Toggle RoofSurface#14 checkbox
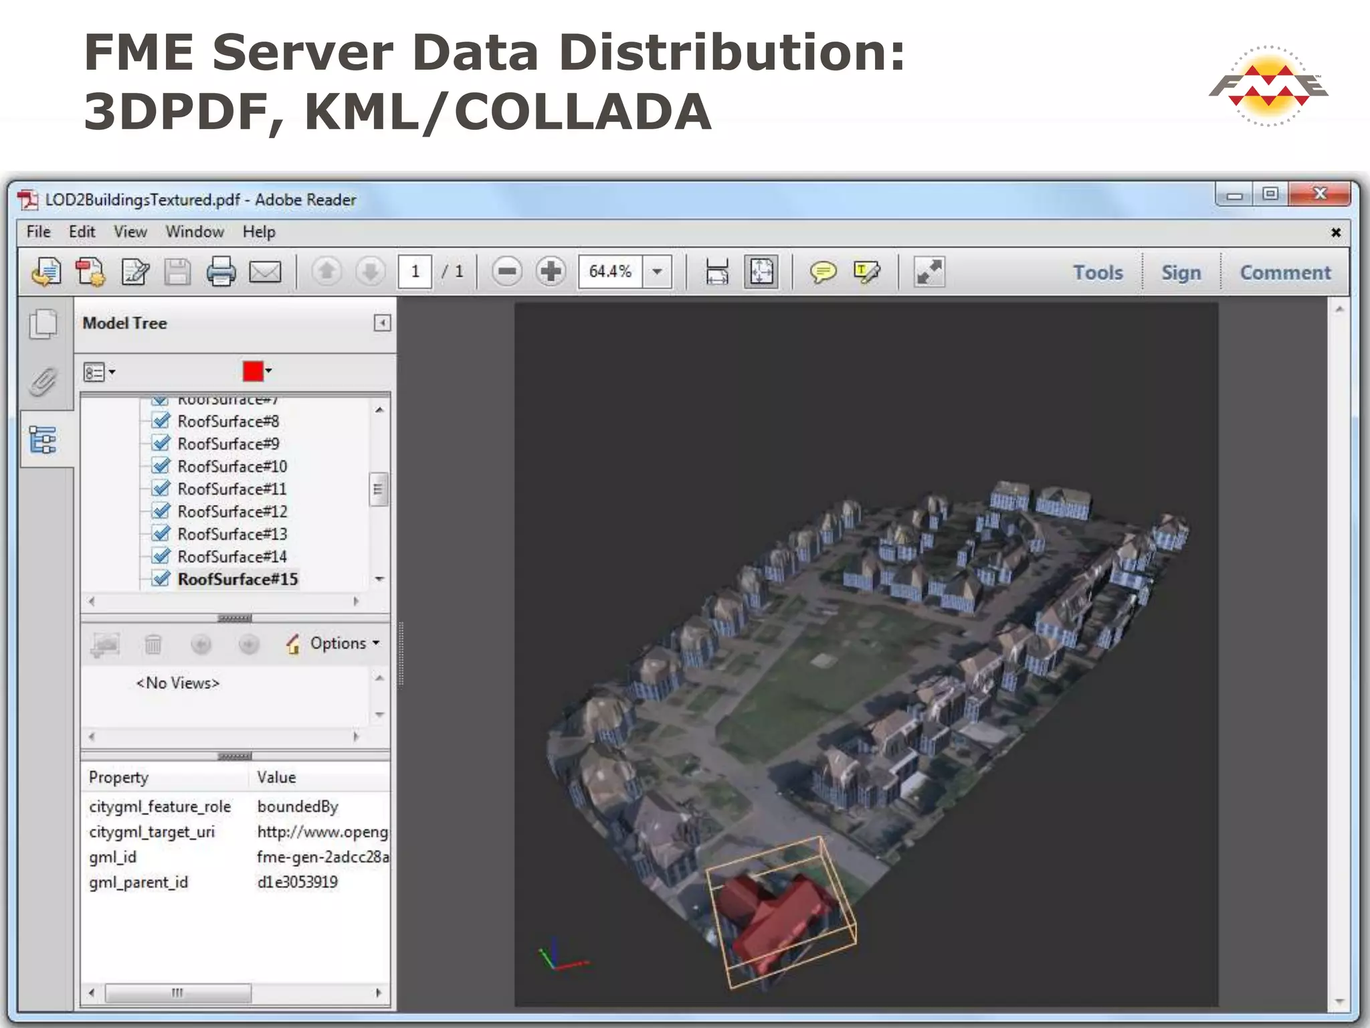This screenshot has height=1028, width=1370. point(161,556)
